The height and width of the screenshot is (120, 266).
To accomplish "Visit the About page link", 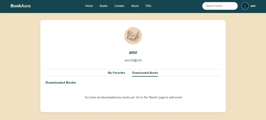I will pos(135,6).
